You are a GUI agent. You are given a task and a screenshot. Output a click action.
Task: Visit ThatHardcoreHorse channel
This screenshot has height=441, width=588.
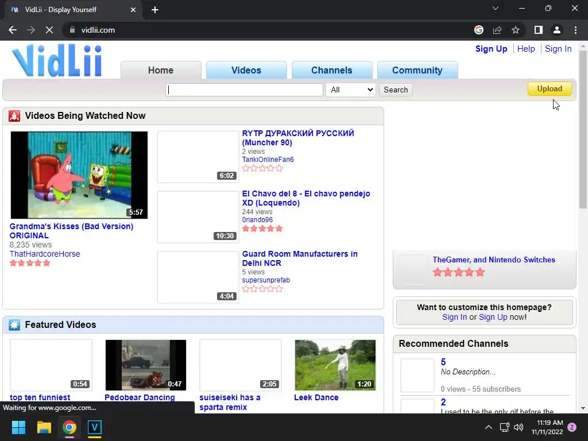[45, 254]
